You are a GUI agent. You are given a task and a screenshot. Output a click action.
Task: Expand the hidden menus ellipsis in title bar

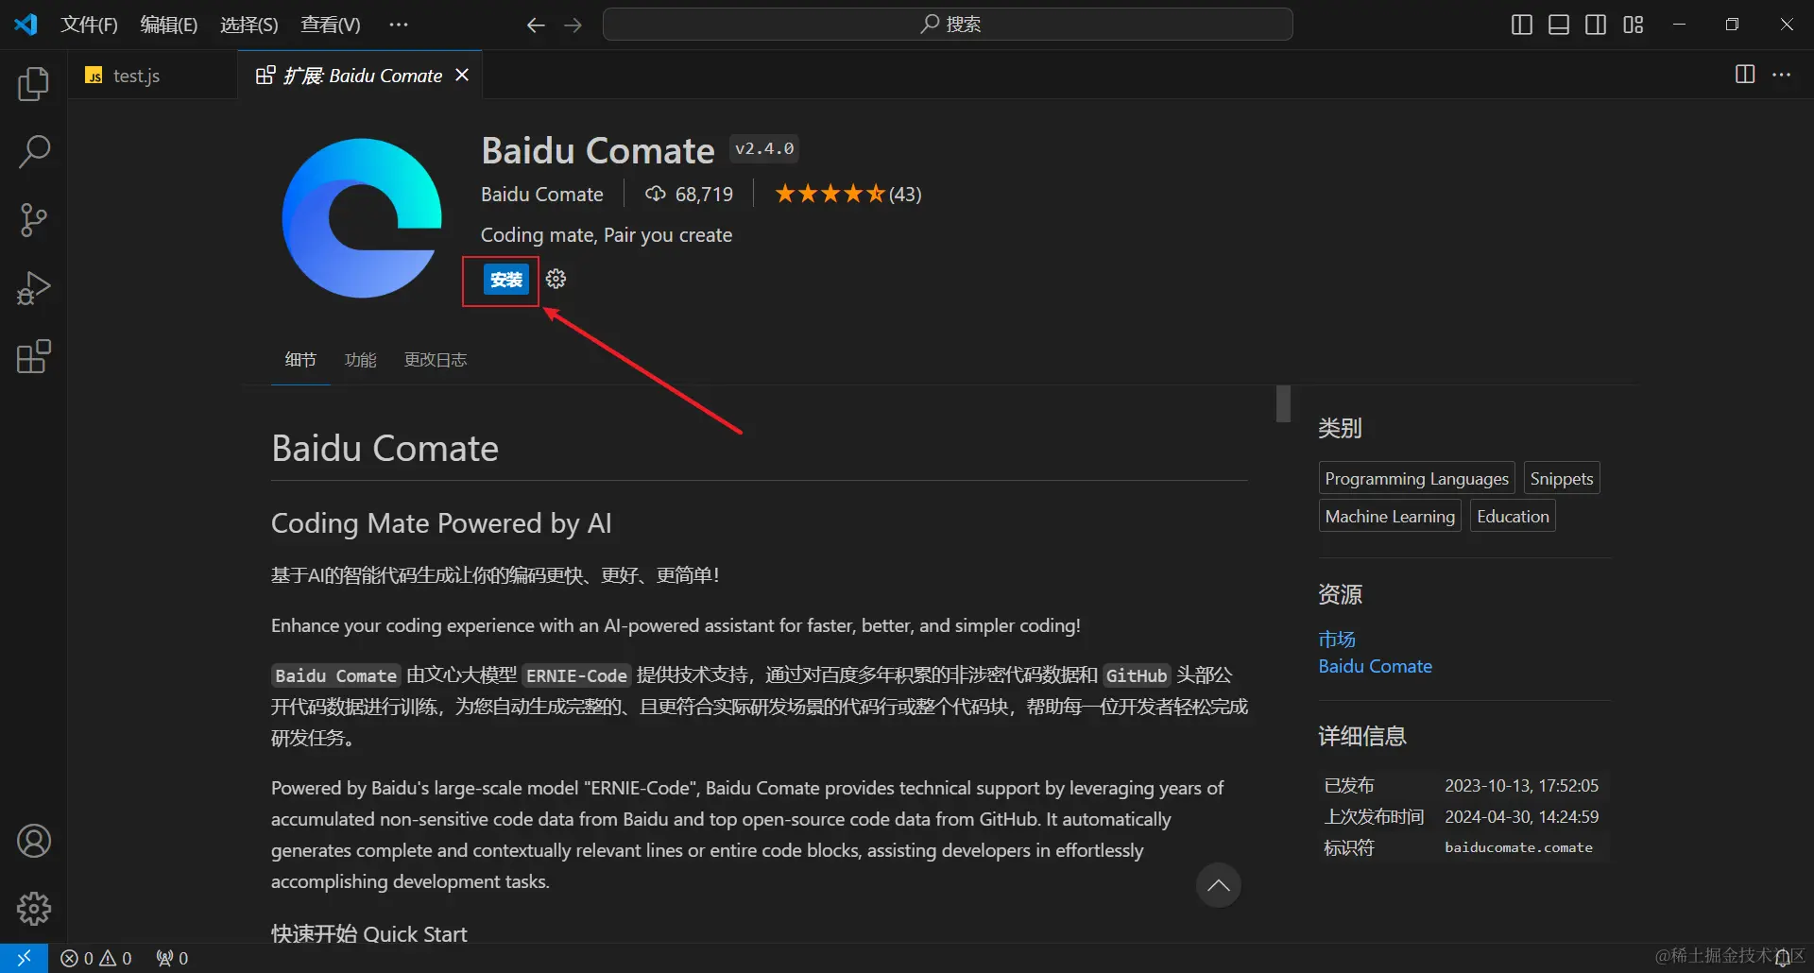point(399,25)
